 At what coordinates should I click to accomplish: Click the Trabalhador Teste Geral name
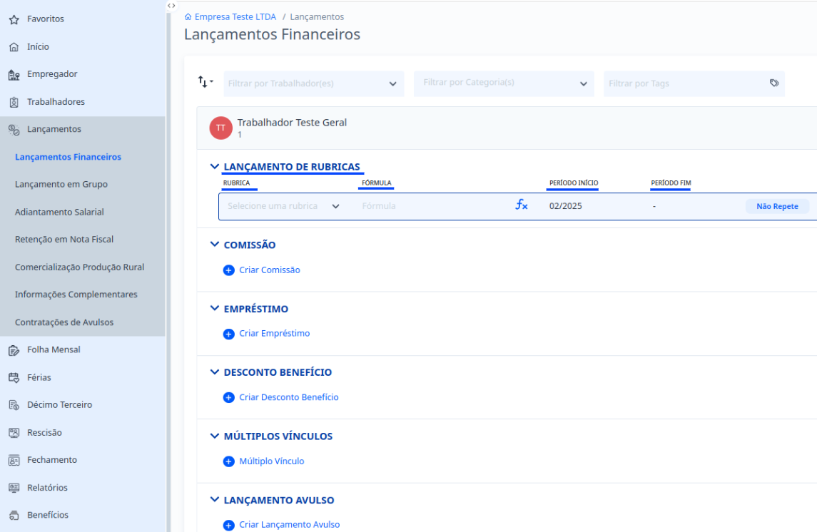pos(292,123)
